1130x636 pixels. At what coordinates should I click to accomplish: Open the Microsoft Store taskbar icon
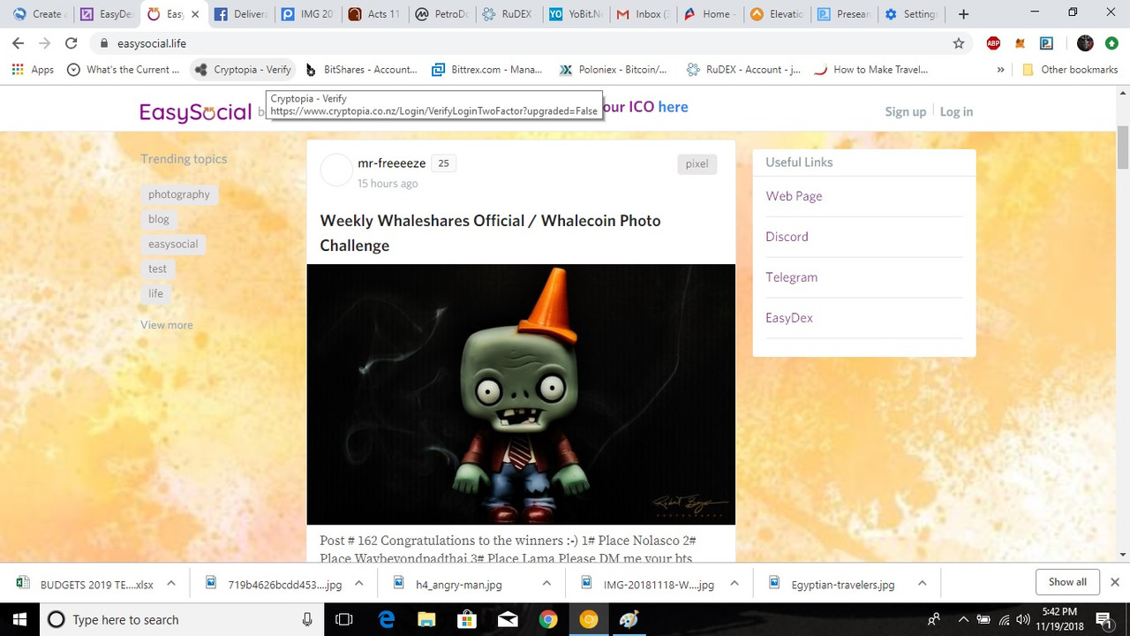(467, 619)
